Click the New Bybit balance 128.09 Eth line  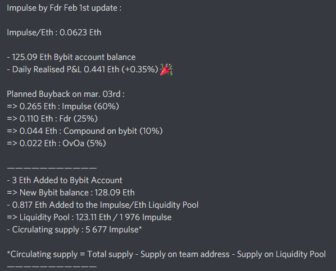pos(71,193)
